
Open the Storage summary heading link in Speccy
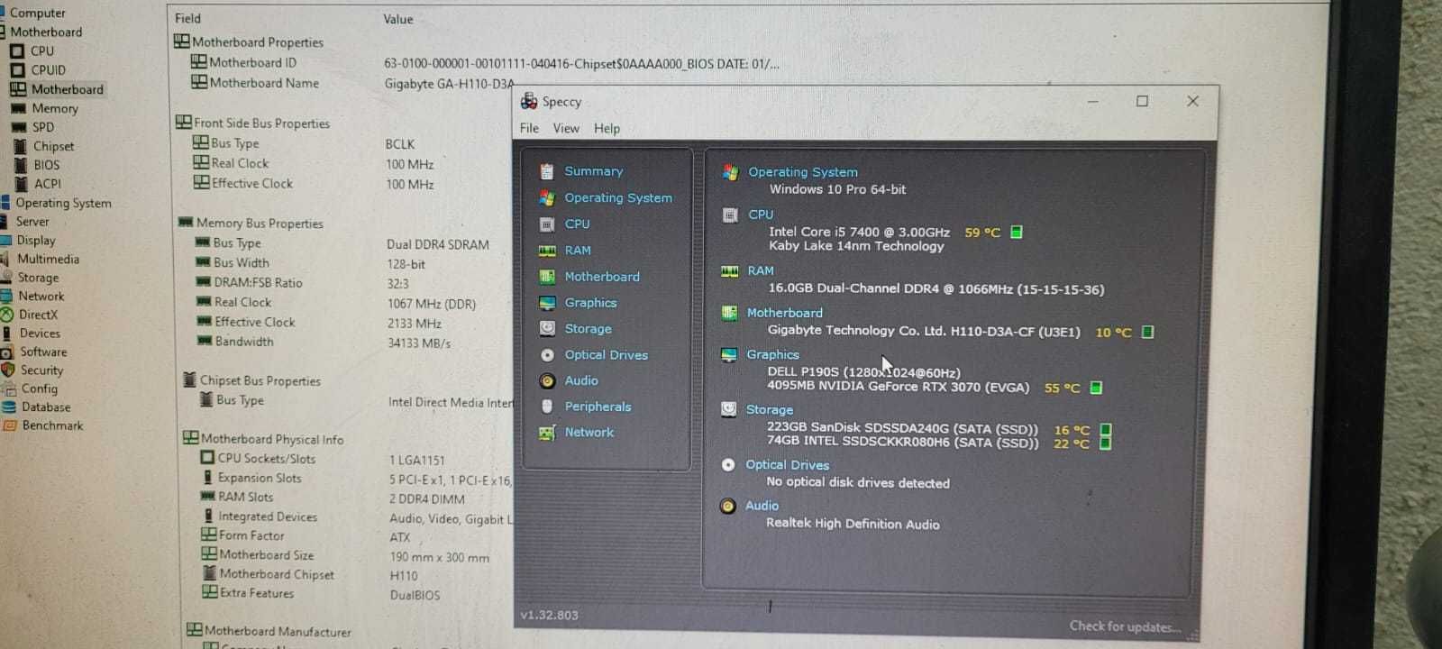pos(769,410)
